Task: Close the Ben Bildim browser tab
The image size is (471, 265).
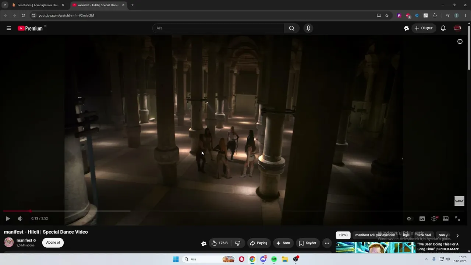Action: click(x=63, y=5)
